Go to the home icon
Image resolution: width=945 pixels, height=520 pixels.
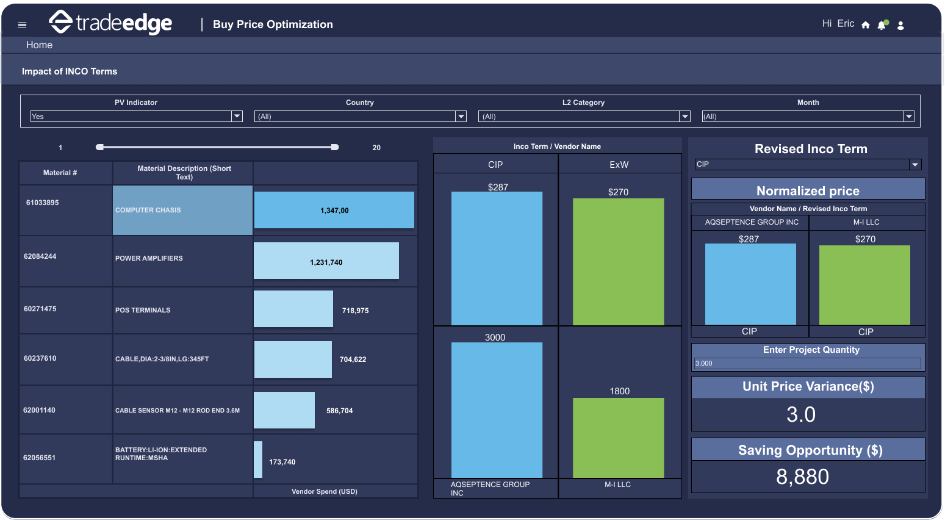(865, 25)
